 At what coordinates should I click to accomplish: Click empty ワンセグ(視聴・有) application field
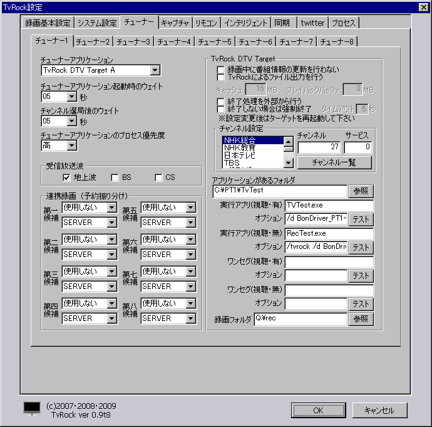click(329, 261)
